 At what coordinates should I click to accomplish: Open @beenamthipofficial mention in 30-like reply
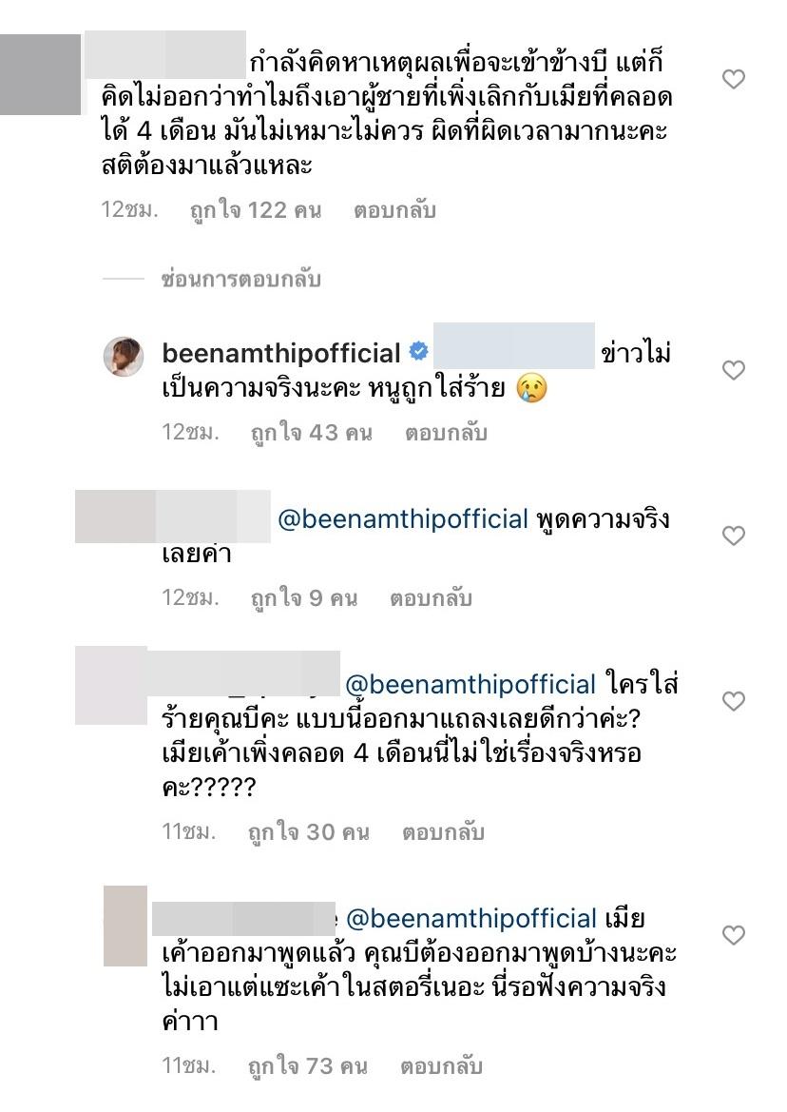pos(471,685)
